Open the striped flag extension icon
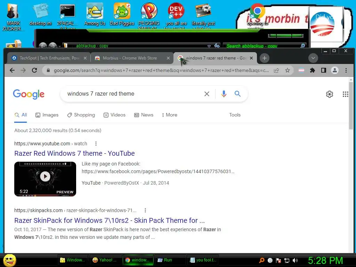This screenshot has height=267, width=356. pyautogui.click(x=301, y=70)
